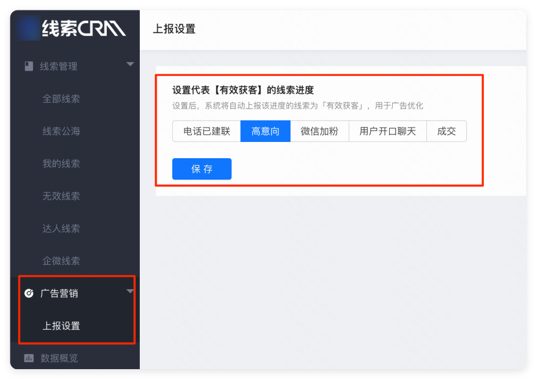Click the 线索CRM logo
The height and width of the screenshot is (379, 536).
pos(84,28)
